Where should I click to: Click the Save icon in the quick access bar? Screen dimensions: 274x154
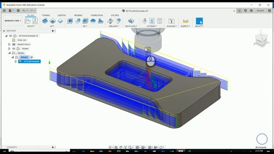point(18,11)
